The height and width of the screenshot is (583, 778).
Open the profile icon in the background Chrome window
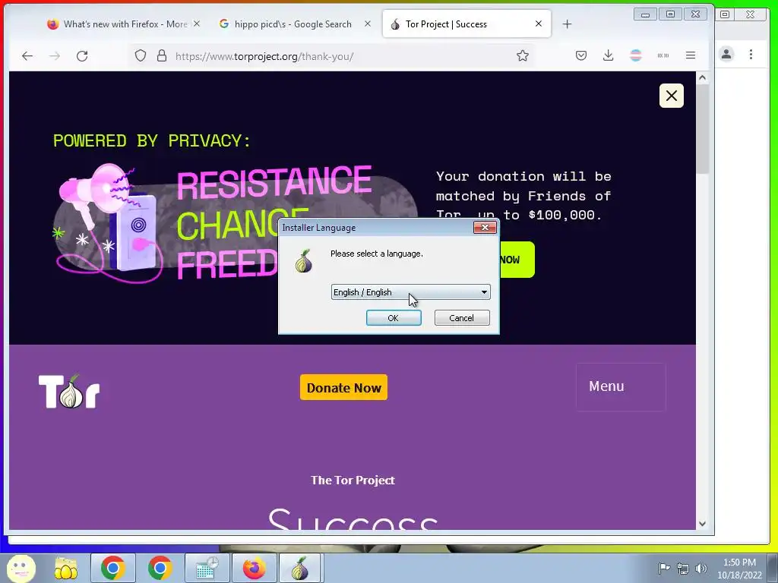(x=726, y=54)
